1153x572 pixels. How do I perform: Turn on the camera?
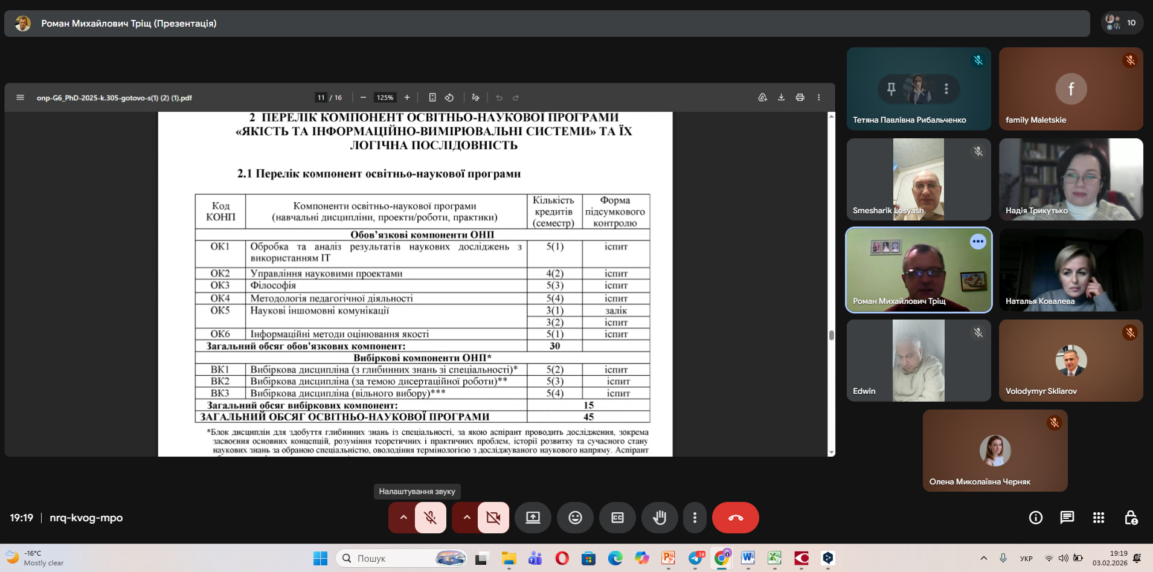[x=493, y=518]
